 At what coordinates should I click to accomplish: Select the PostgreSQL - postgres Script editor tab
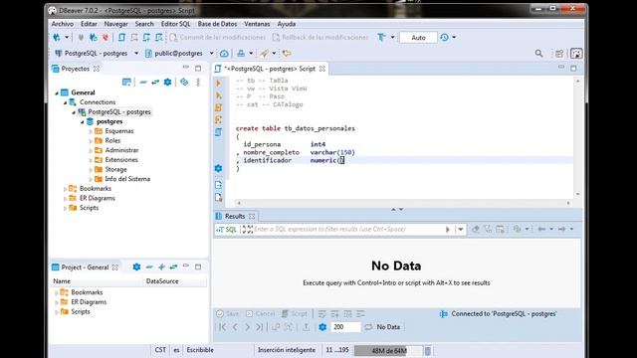[270, 69]
